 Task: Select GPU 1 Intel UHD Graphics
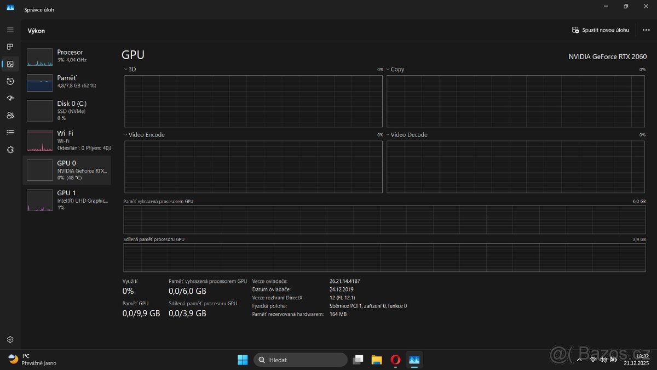click(66, 200)
